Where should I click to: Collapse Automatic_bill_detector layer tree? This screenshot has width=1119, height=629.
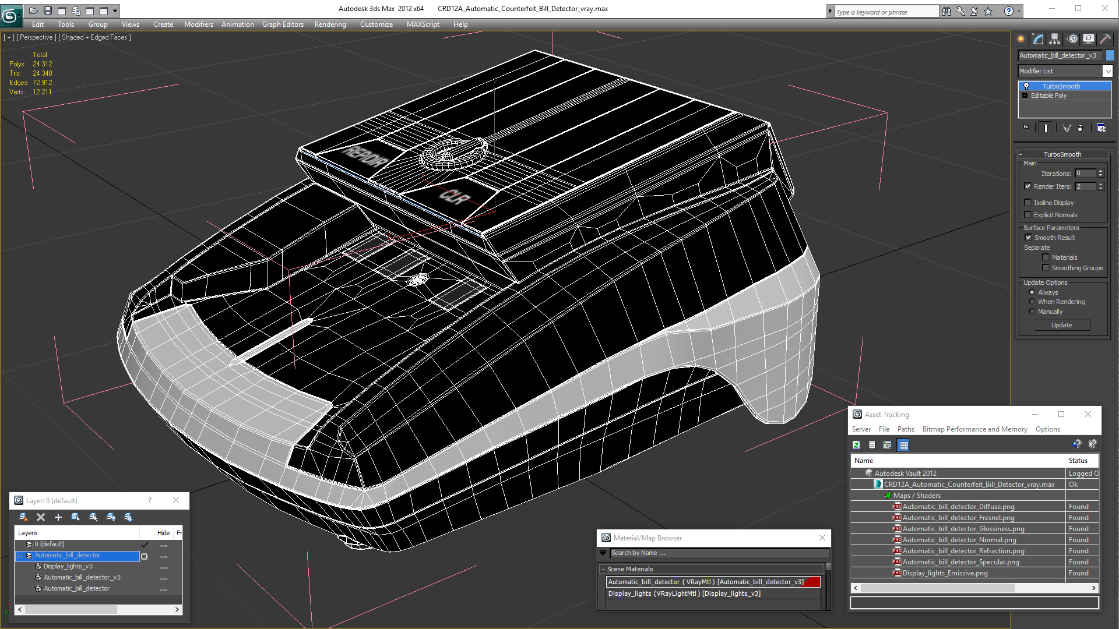coord(20,556)
